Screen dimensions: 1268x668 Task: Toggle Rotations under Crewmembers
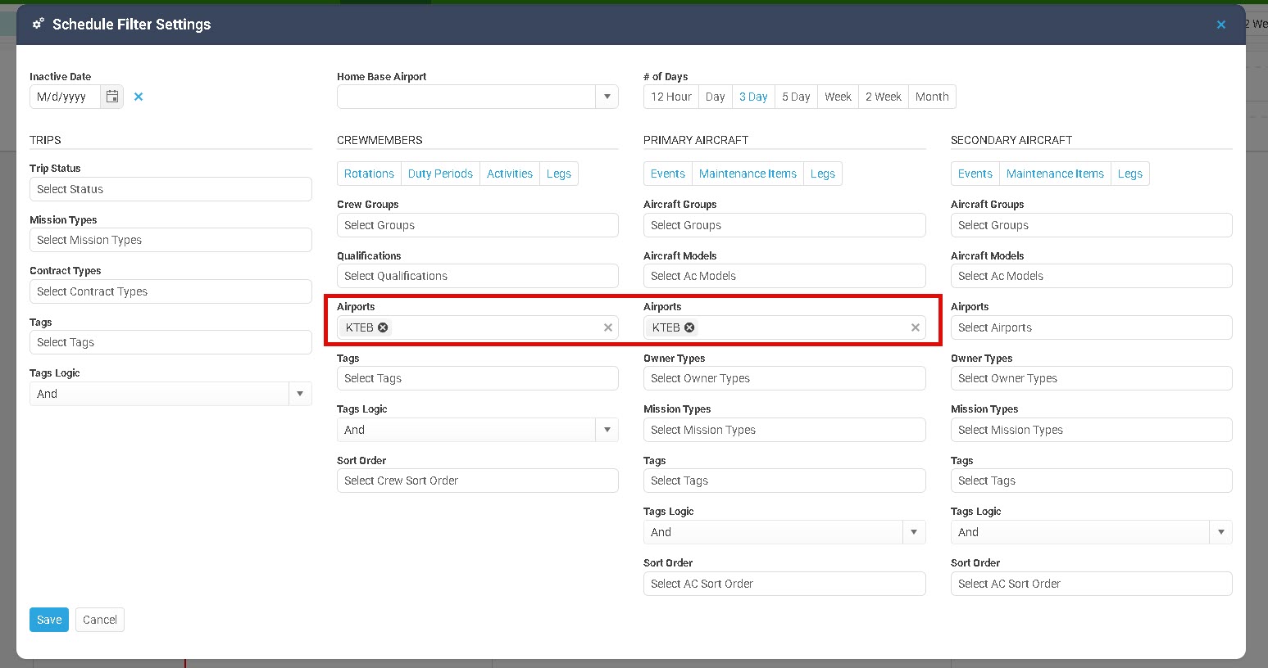tap(369, 174)
